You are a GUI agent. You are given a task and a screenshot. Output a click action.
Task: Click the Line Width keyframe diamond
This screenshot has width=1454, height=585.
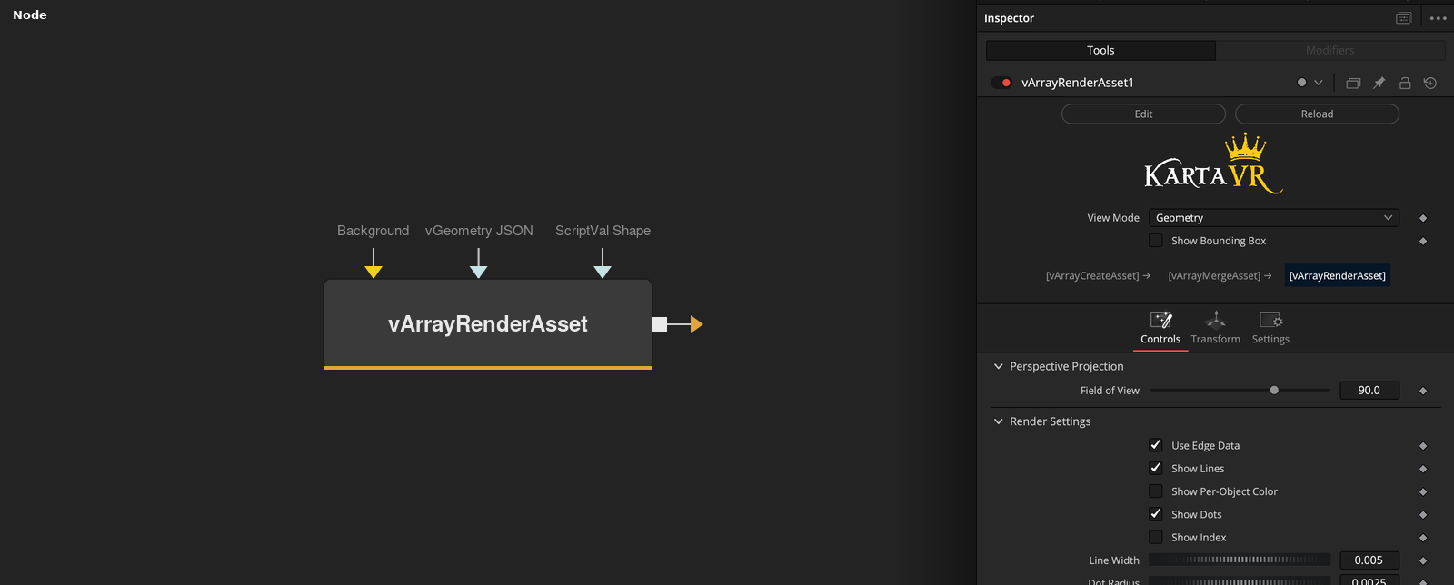coord(1423,560)
